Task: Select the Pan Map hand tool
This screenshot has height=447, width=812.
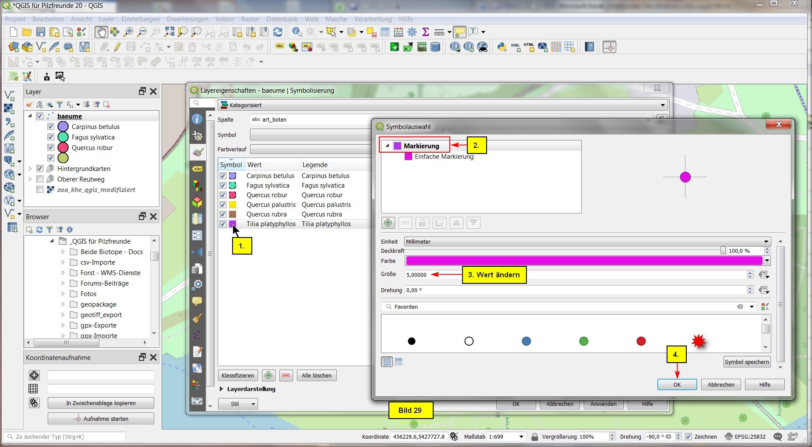Action: [x=101, y=32]
